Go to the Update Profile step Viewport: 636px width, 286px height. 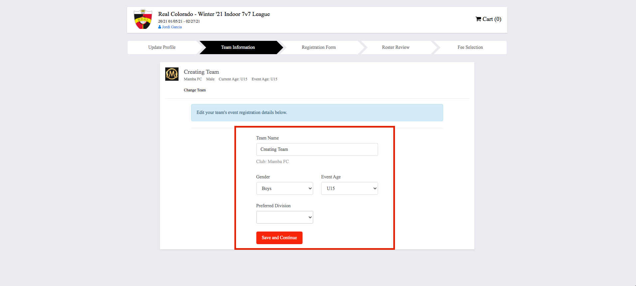[162, 48]
